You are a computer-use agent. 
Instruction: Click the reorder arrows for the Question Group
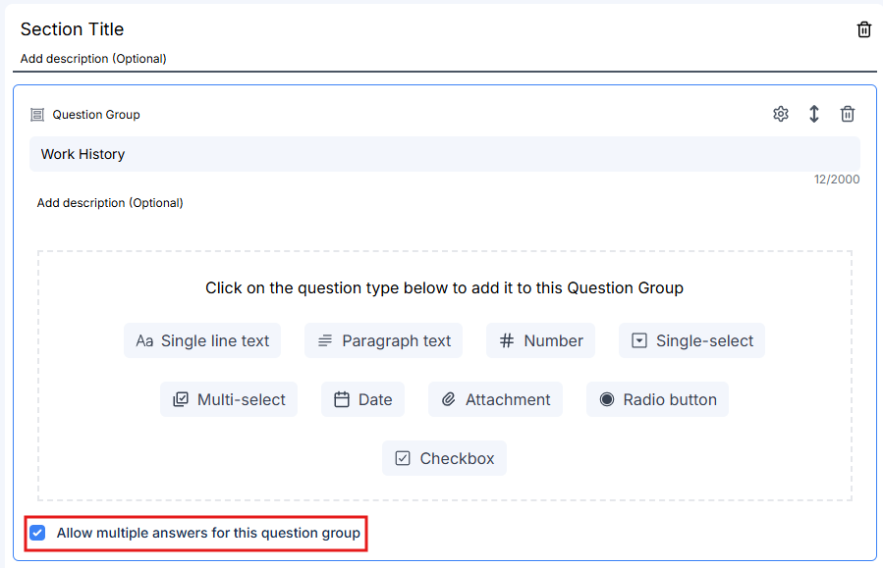(813, 114)
